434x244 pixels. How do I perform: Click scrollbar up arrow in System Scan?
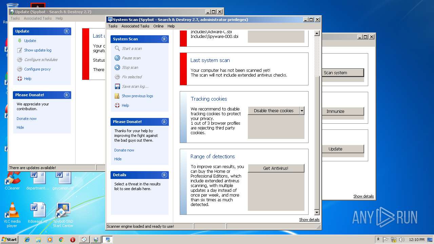coord(317,33)
